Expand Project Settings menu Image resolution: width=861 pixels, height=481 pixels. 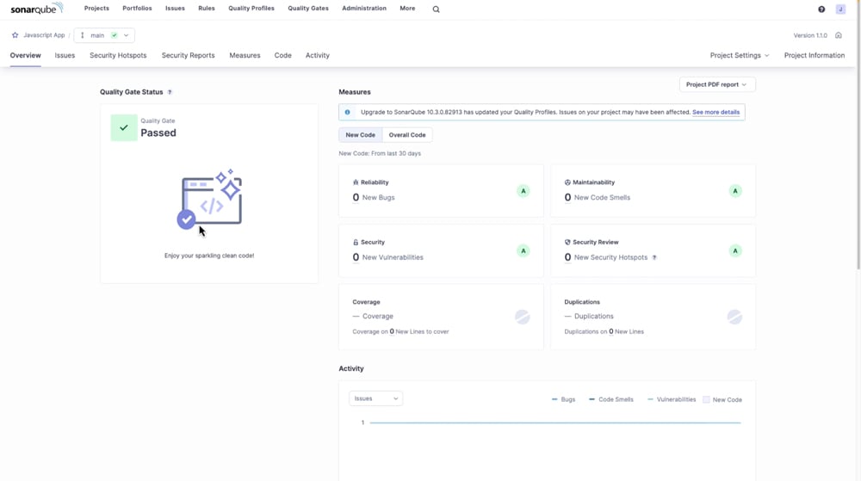(x=739, y=55)
